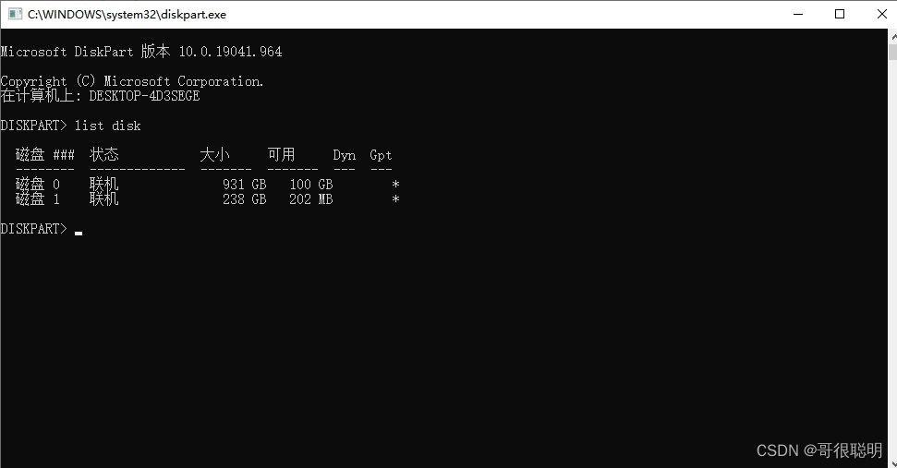Screen dimensions: 897x468
Task: Click the vertical scrollbar thumb
Action: pos(893,52)
